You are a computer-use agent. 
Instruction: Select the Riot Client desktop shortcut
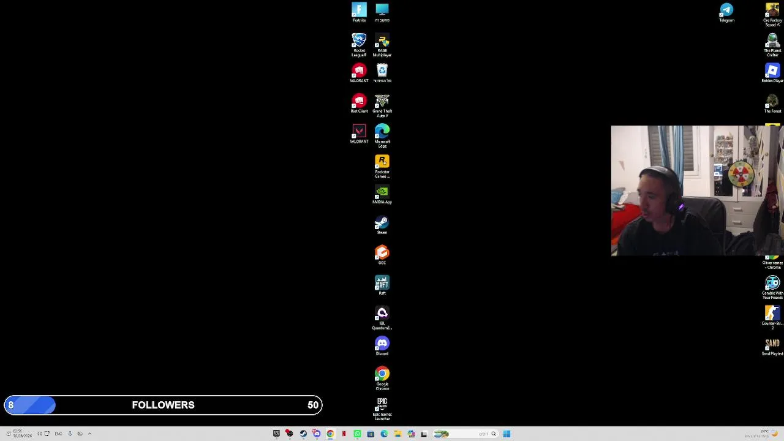(x=359, y=104)
